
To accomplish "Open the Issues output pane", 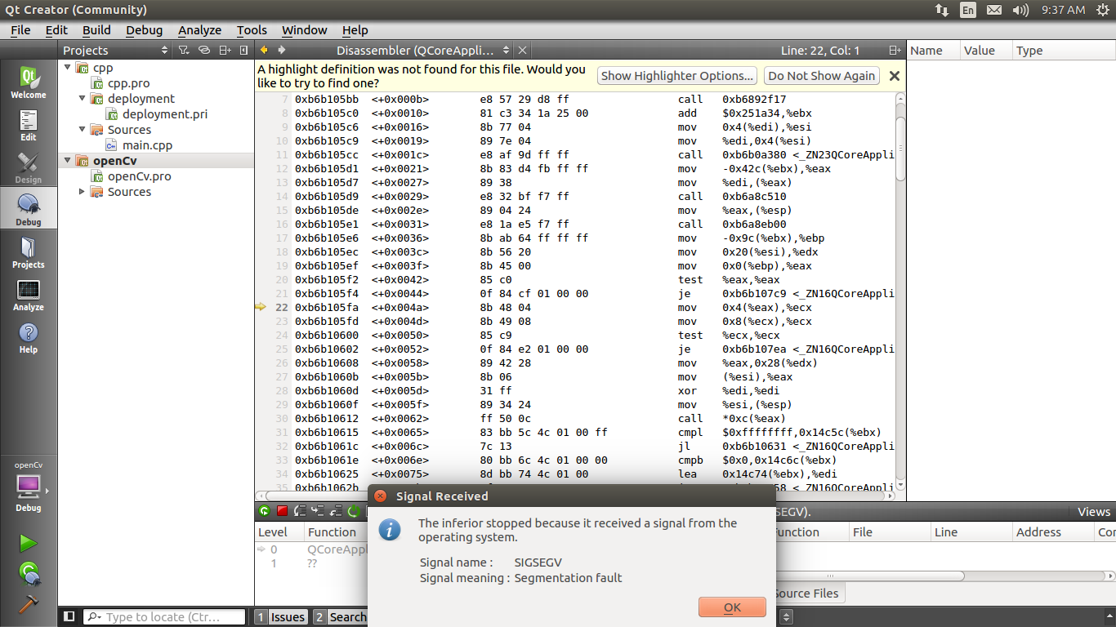I will (282, 617).
